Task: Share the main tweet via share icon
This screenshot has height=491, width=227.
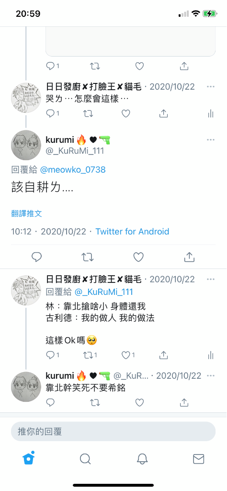Action: [189, 257]
